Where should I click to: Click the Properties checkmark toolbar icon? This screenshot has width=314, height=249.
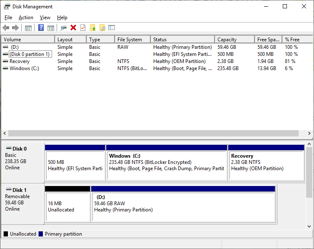point(83,28)
